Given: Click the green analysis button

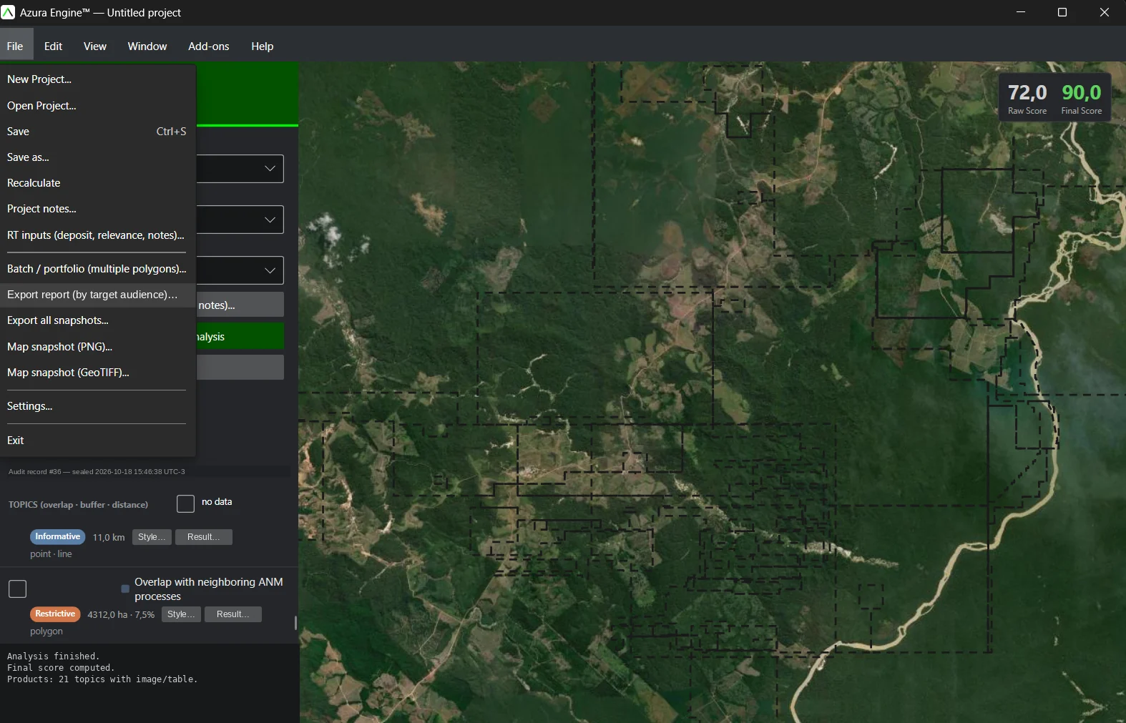Looking at the screenshot, I should click(x=240, y=336).
